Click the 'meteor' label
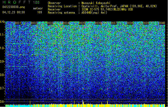 tap(38, 8)
